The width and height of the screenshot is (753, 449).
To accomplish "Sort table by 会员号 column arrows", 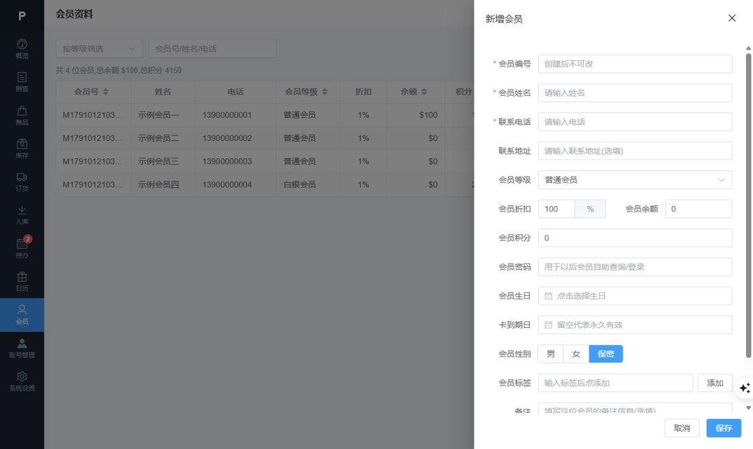I will tap(105, 92).
